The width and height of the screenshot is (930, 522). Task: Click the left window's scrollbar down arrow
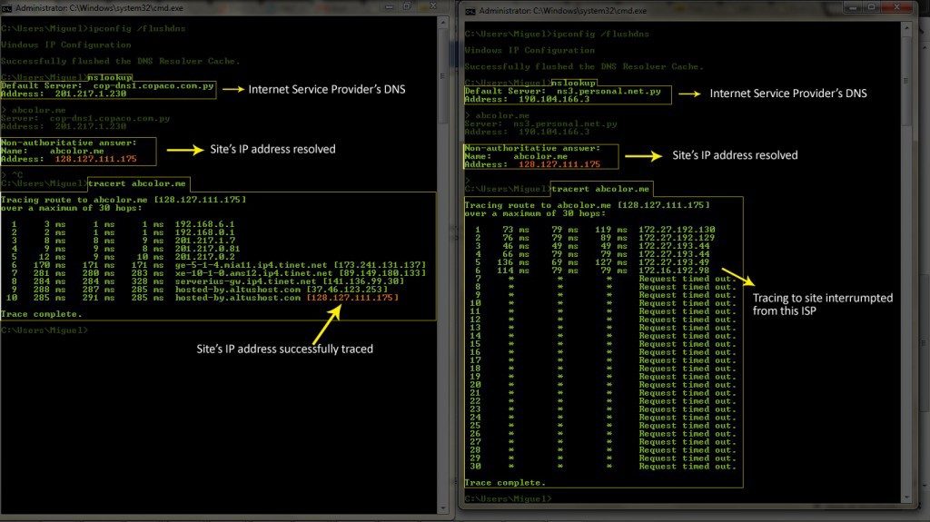click(x=442, y=509)
